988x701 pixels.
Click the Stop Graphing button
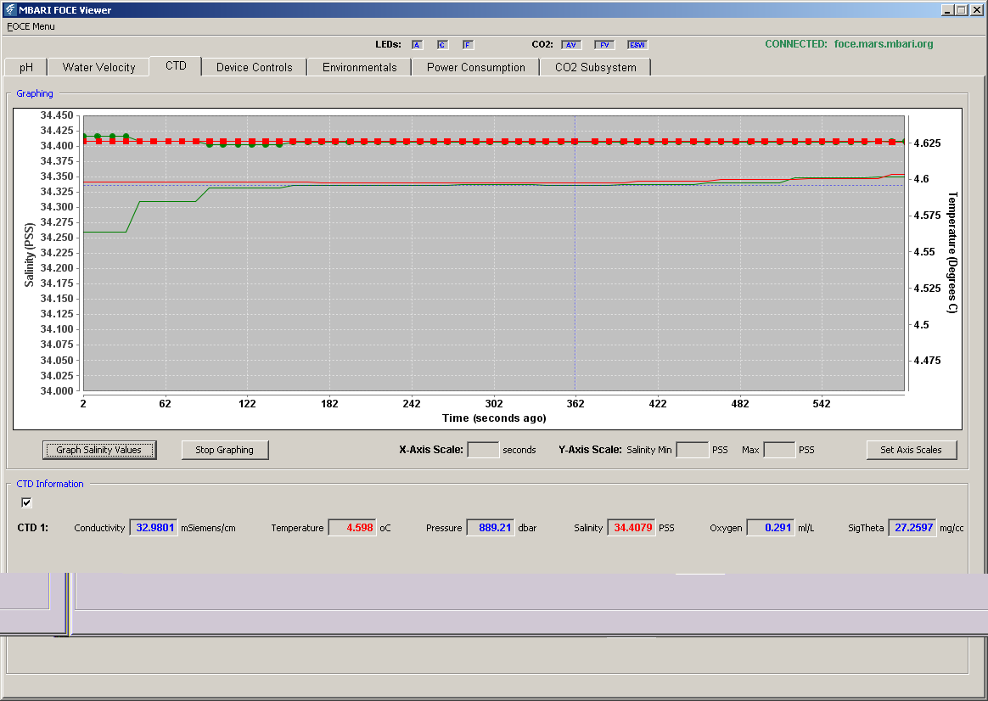pyautogui.click(x=224, y=450)
